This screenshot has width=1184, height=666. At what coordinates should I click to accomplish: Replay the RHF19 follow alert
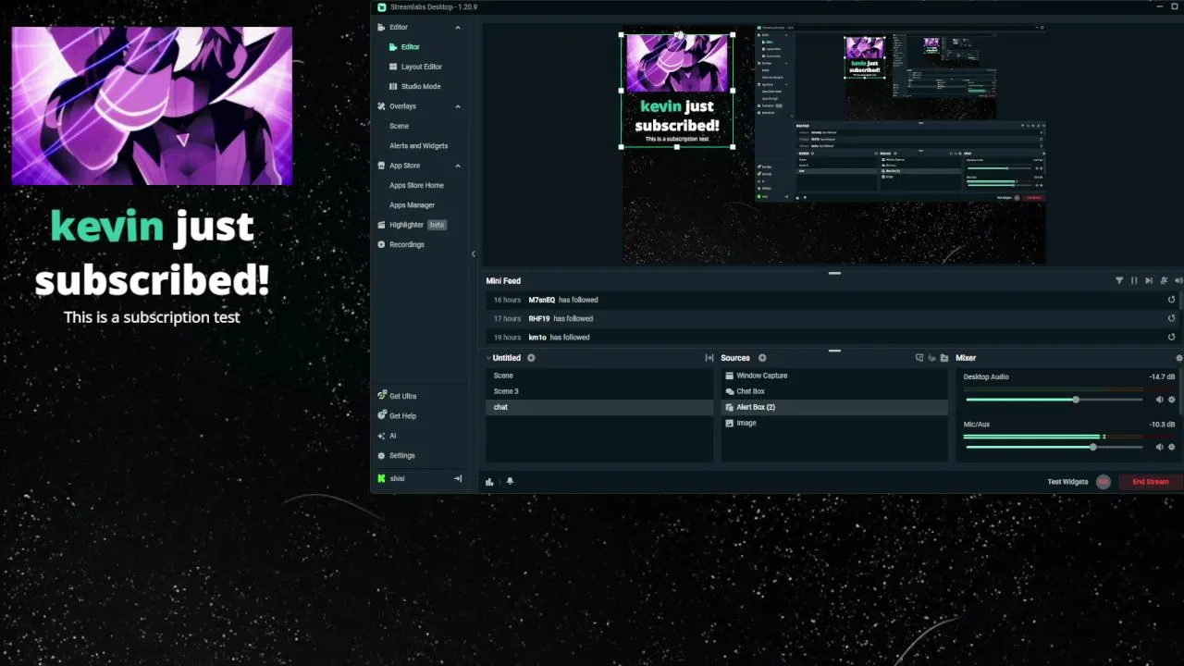coord(1171,318)
